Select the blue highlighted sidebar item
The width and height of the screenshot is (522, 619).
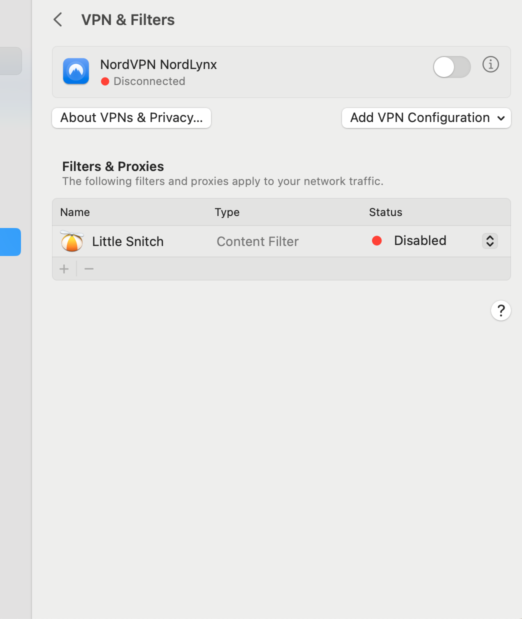click(10, 242)
